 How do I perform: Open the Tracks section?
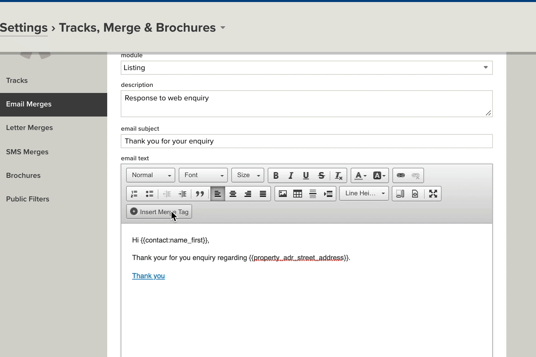17,80
